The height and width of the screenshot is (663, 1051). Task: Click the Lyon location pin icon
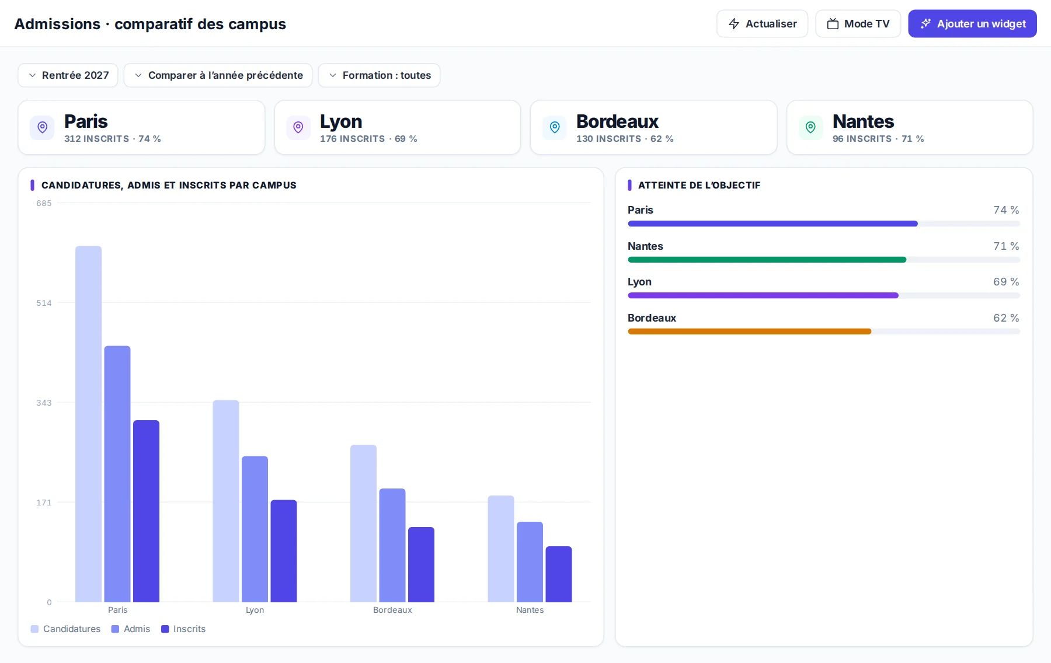(x=298, y=127)
